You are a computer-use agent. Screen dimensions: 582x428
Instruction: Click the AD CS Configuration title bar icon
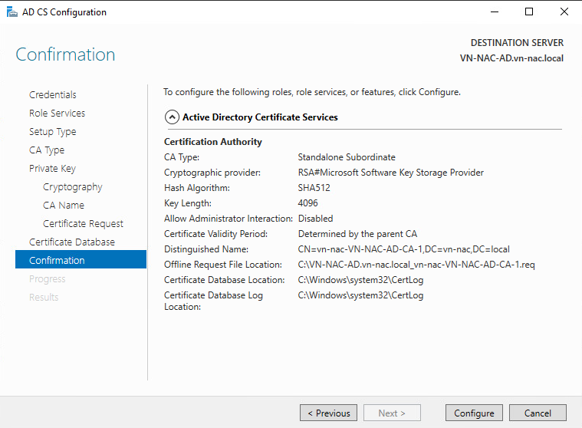pyautogui.click(x=12, y=12)
